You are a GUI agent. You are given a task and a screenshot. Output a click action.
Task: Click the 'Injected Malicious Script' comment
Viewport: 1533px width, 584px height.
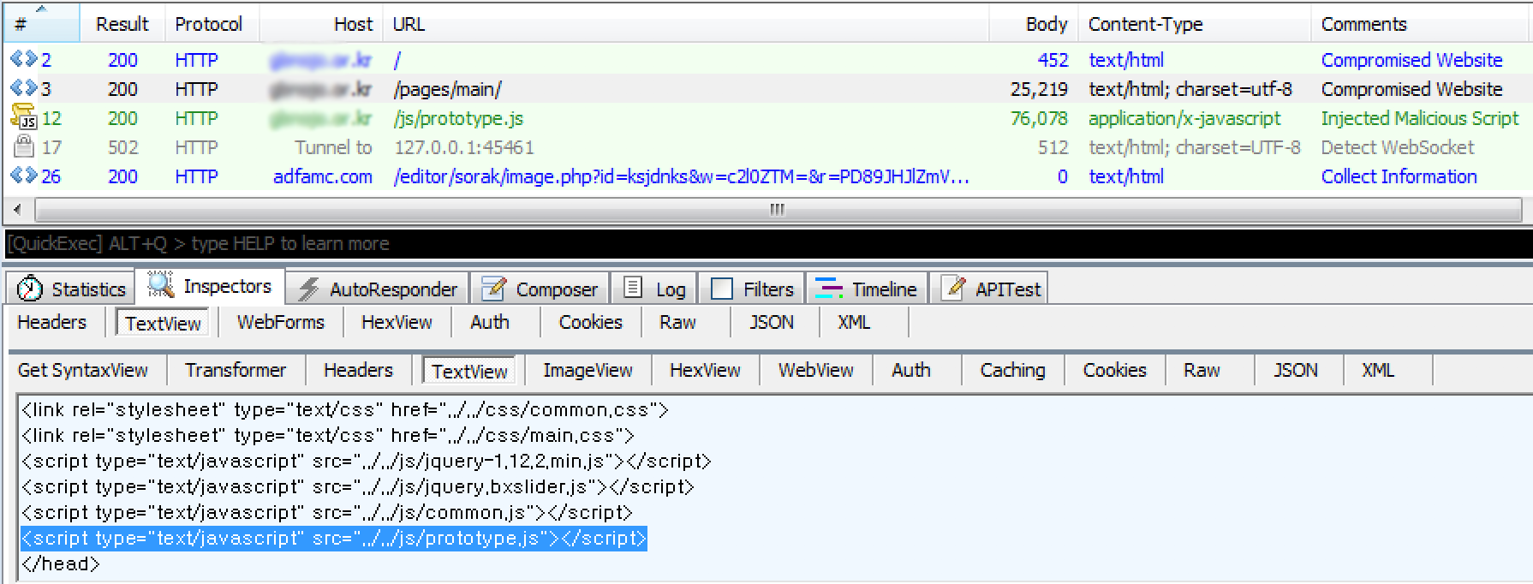pyautogui.click(x=1419, y=118)
